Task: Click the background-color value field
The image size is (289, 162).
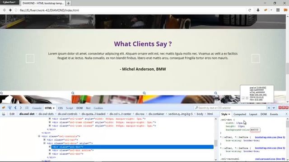Action: (x=255, y=130)
